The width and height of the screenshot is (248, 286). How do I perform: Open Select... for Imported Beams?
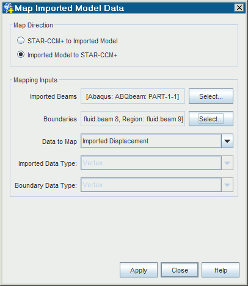[211, 96]
